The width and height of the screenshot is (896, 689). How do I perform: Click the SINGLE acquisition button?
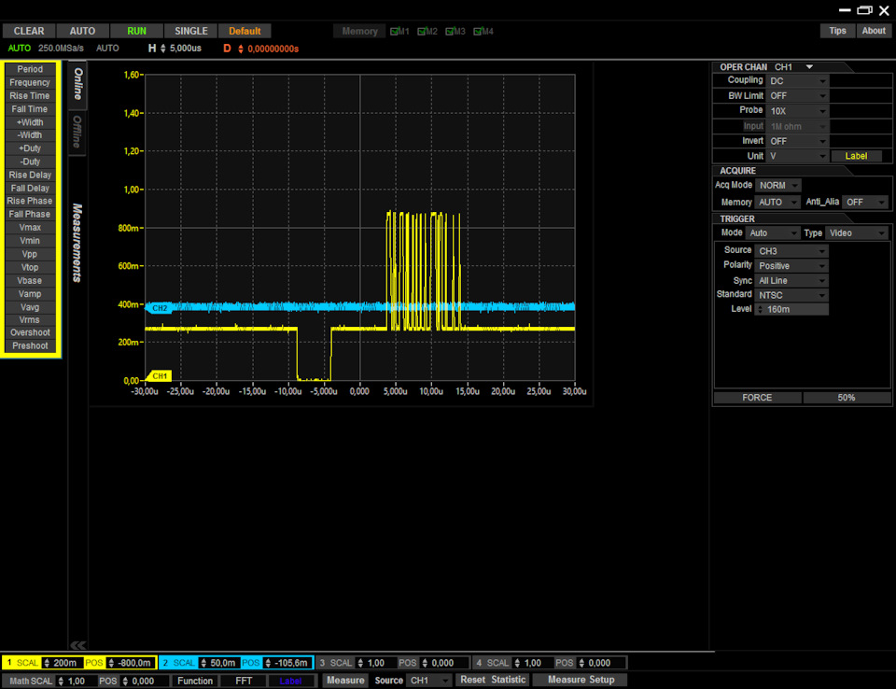point(190,31)
